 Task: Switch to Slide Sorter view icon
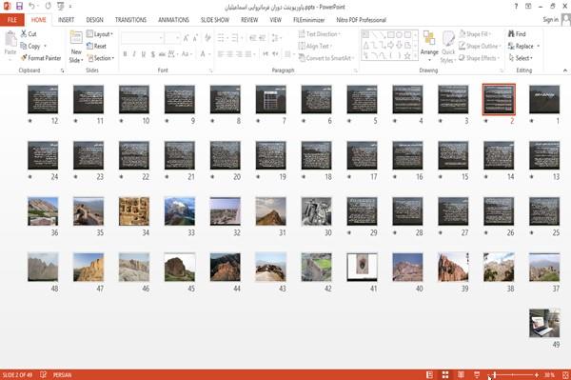[445, 374]
